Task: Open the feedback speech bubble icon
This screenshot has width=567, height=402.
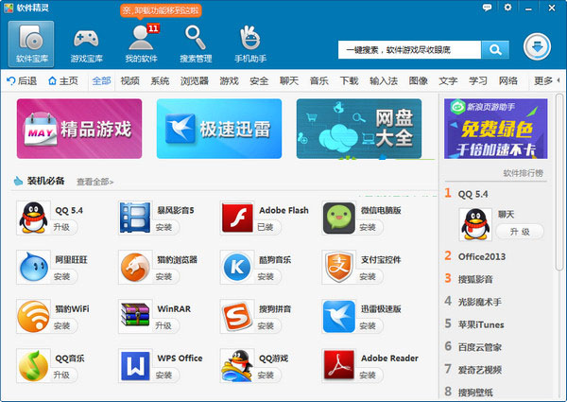Action: pos(487,8)
